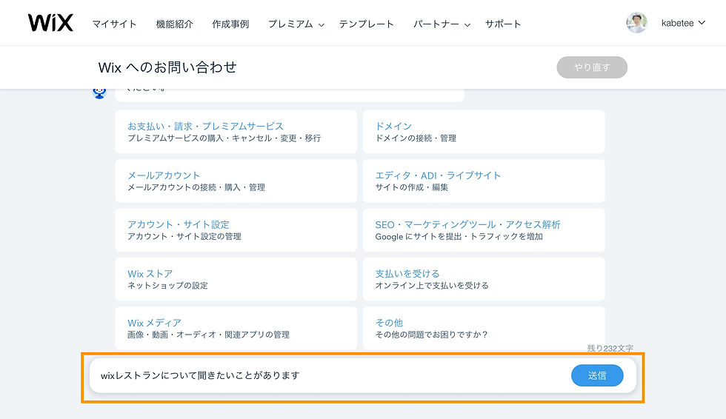Click the Wix へのお問い合わせ heading
This screenshot has height=419, width=726.
pos(167,67)
